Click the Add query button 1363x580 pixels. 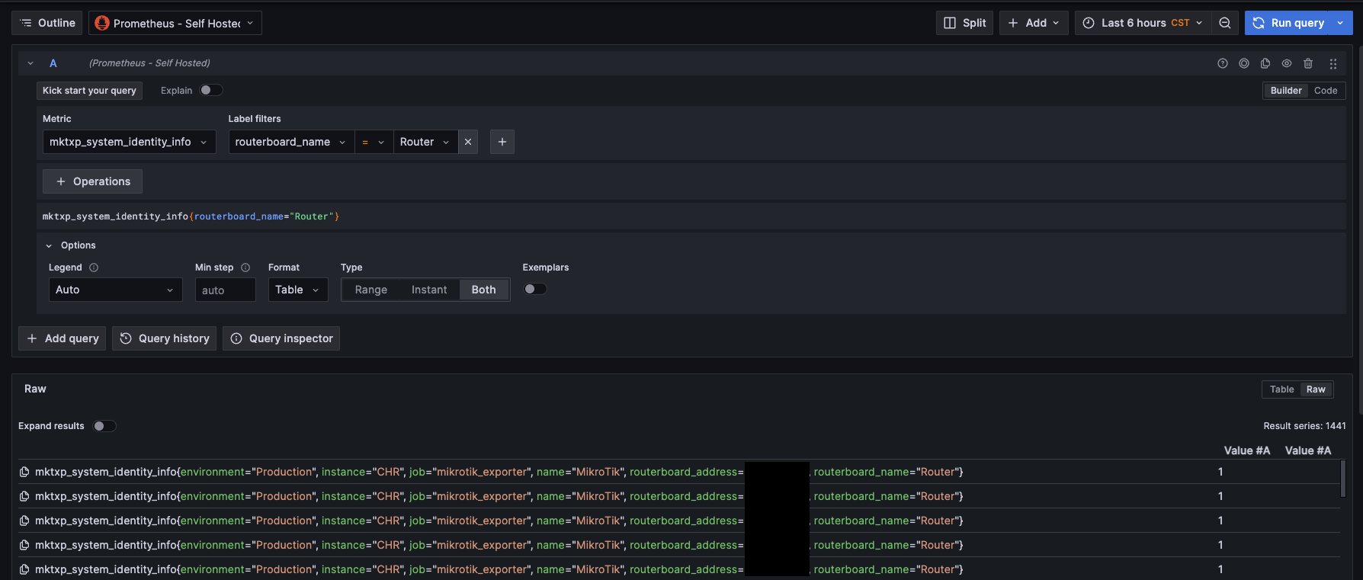[63, 338]
